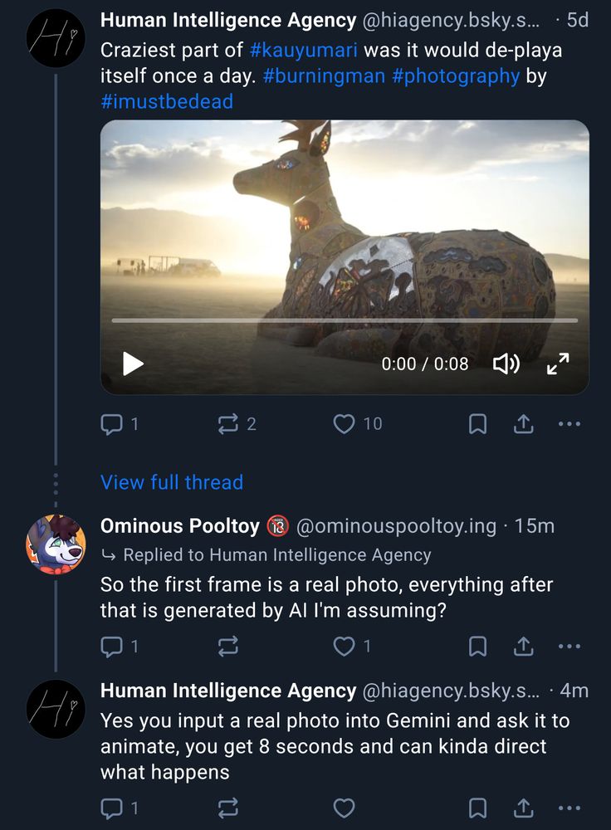This screenshot has width=611, height=830.
Task: Reply to the last Gemini post
Action: (x=111, y=808)
